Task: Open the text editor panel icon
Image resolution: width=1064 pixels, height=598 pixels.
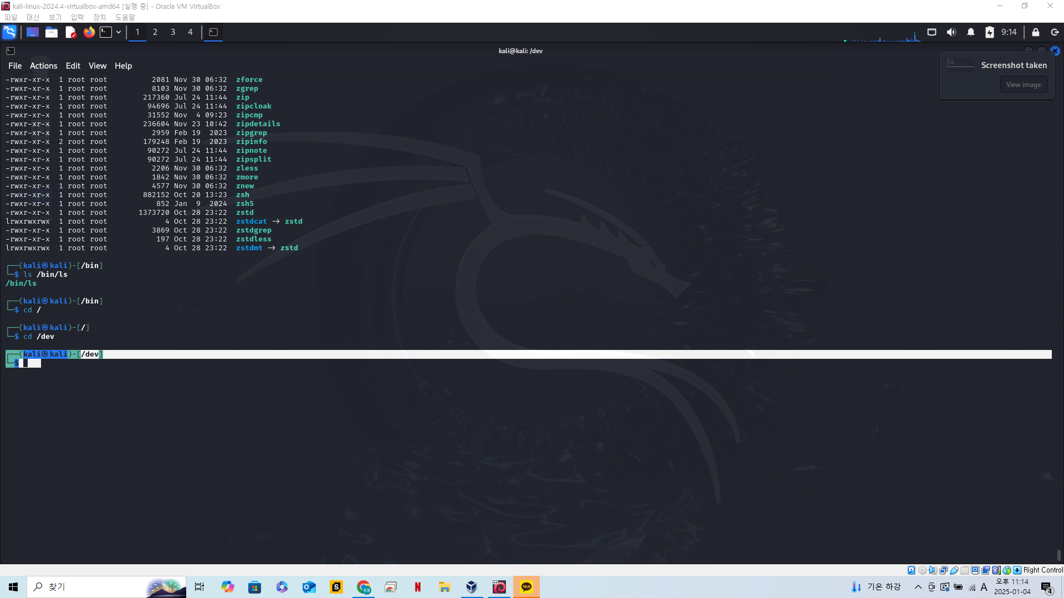Action: [70, 32]
